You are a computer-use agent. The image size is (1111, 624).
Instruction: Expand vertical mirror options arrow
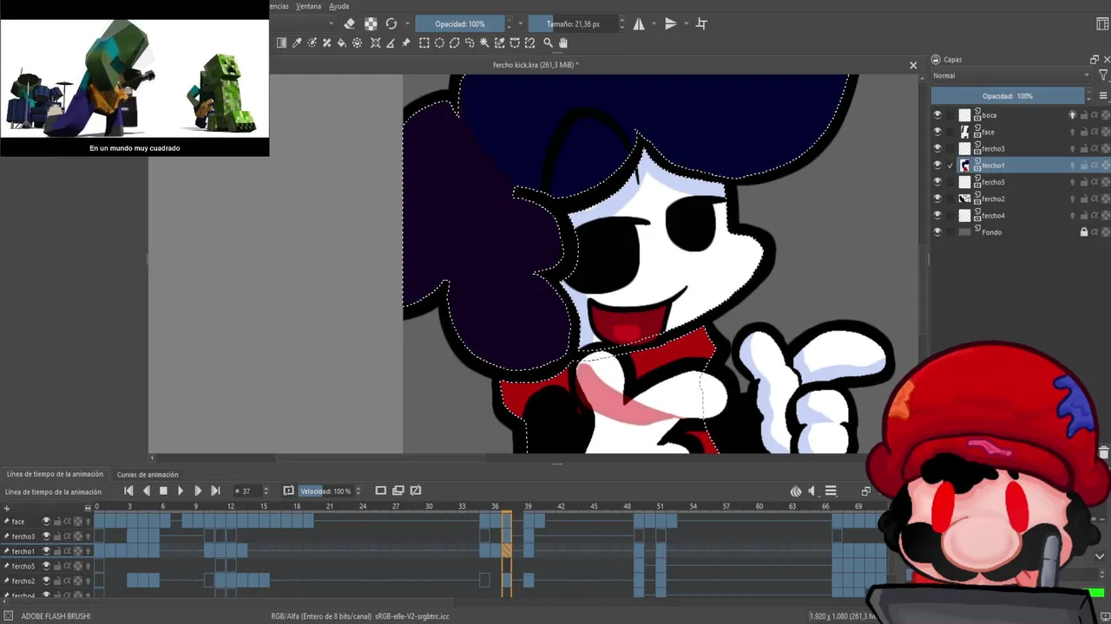[686, 24]
